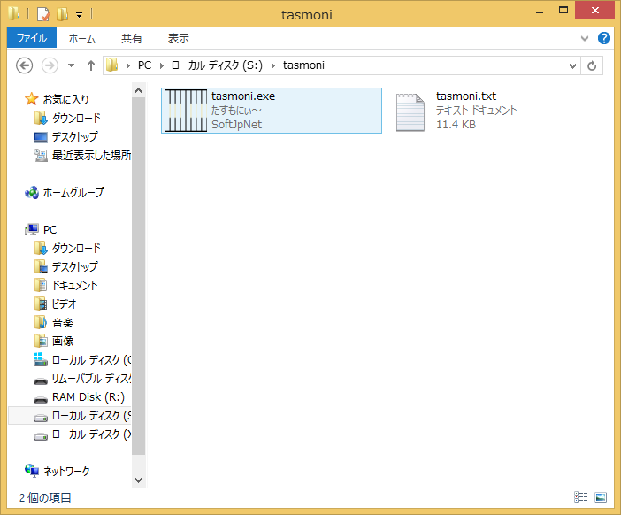Viewport: 621px width, 515px height.
Task: Click the お気に入り star icon
Action: (31, 98)
